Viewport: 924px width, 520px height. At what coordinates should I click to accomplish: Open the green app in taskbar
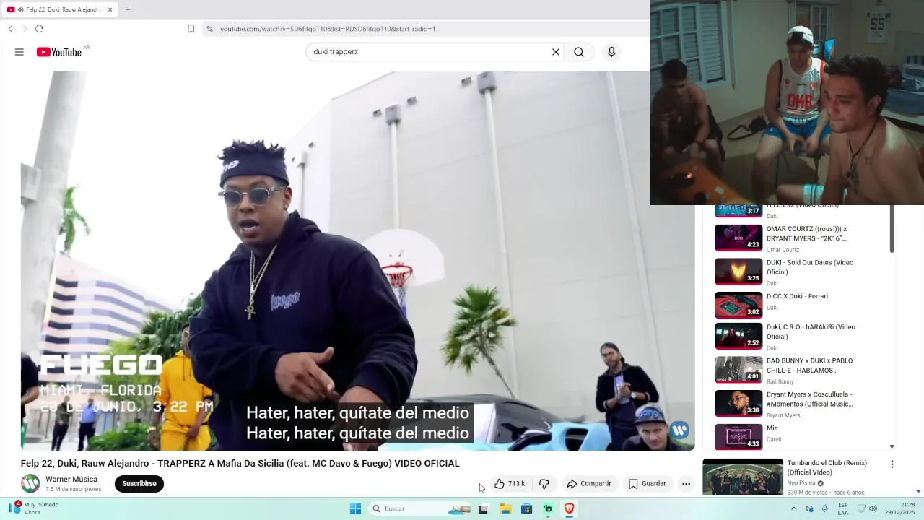point(548,508)
